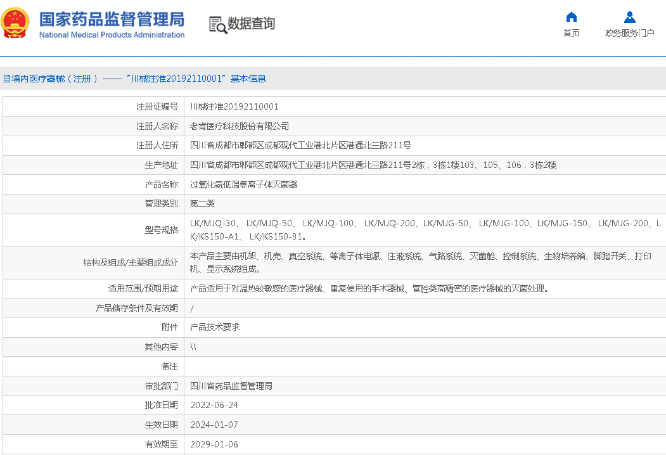Click the 数据查询 heading text
The width and height of the screenshot is (666, 455).
(252, 24)
